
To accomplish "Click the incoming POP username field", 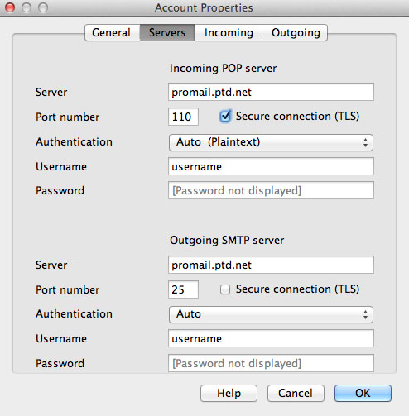I will pos(271,166).
